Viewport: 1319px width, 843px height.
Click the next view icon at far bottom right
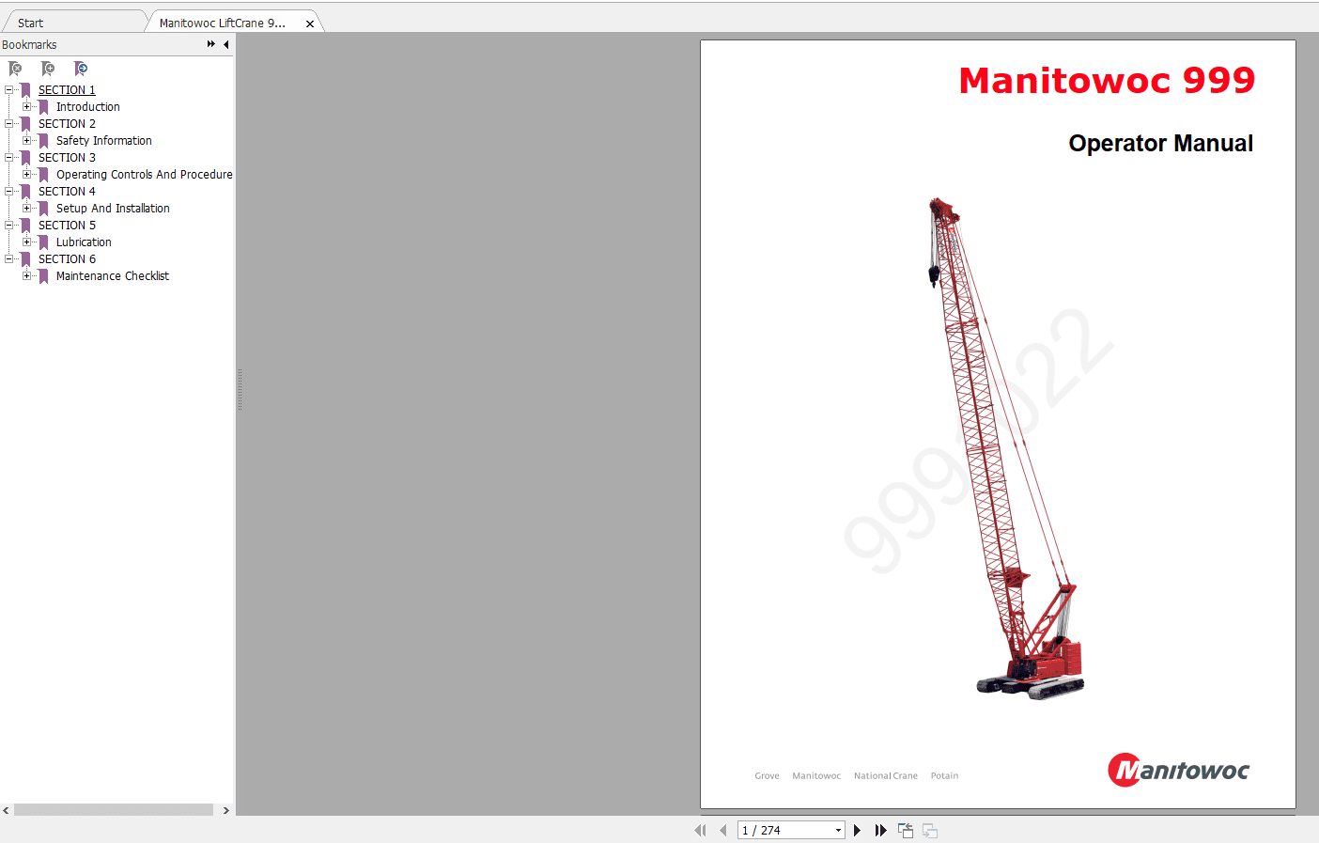[928, 830]
